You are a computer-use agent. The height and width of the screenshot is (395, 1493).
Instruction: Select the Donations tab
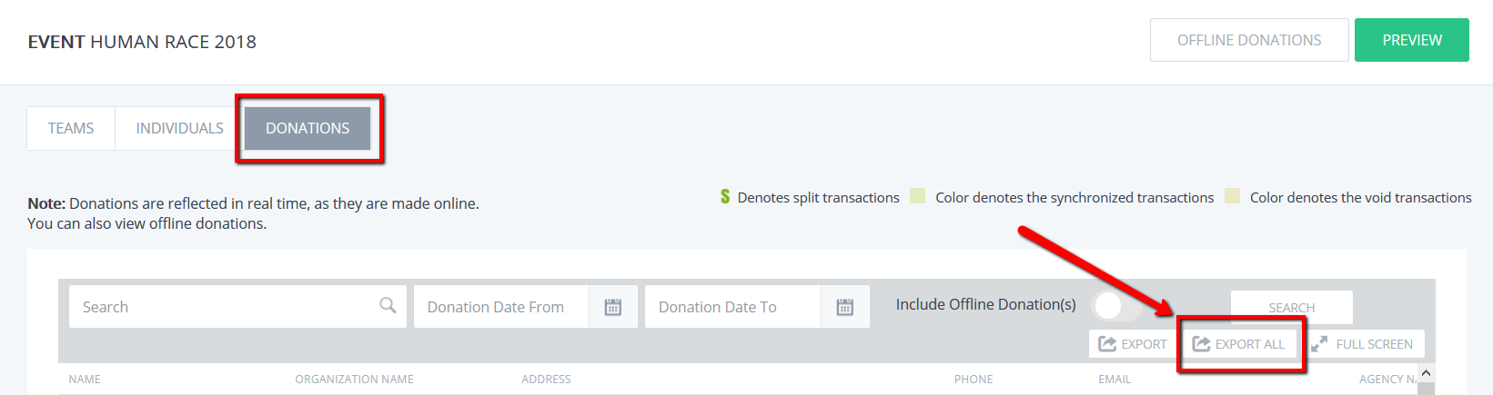coord(308,128)
